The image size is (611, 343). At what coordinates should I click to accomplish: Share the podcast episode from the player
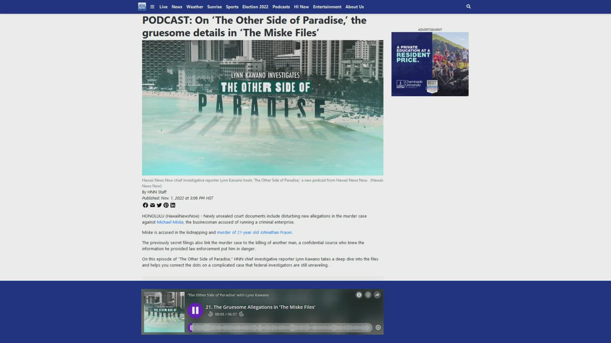pos(377,295)
